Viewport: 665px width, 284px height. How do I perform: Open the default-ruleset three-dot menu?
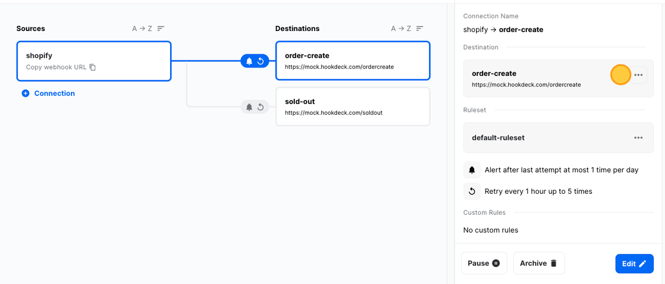click(638, 138)
